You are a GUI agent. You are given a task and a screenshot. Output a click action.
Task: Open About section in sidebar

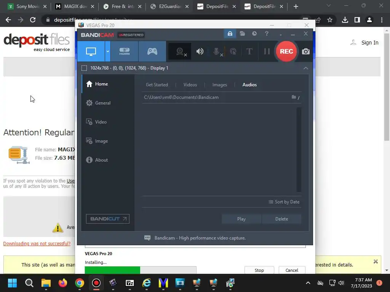[x=108, y=160]
